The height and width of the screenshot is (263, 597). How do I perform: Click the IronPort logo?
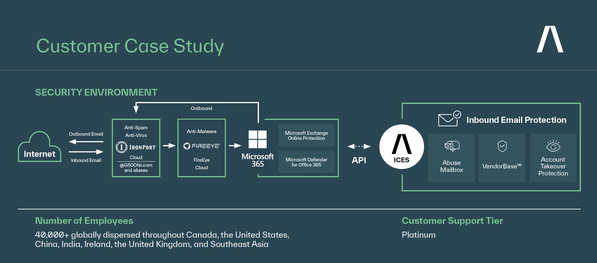point(136,147)
